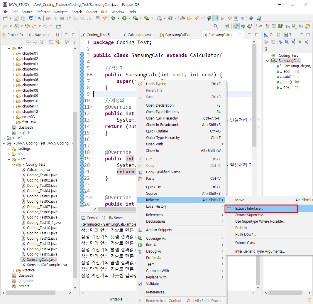313x304 pixels.
Task: Select Extract Interface... in submenu
Action: 269,209
